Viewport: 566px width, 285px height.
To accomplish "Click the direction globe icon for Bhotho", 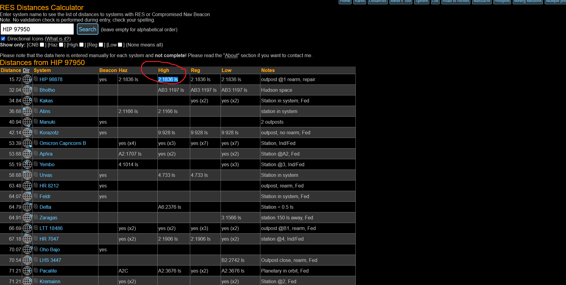I will tap(27, 90).
